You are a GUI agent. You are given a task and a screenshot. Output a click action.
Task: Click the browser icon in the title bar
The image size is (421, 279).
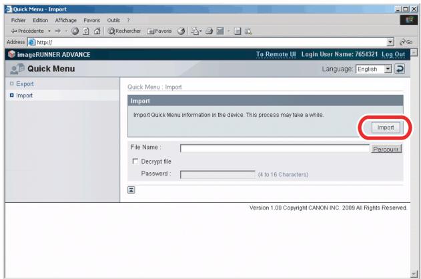(9, 9)
